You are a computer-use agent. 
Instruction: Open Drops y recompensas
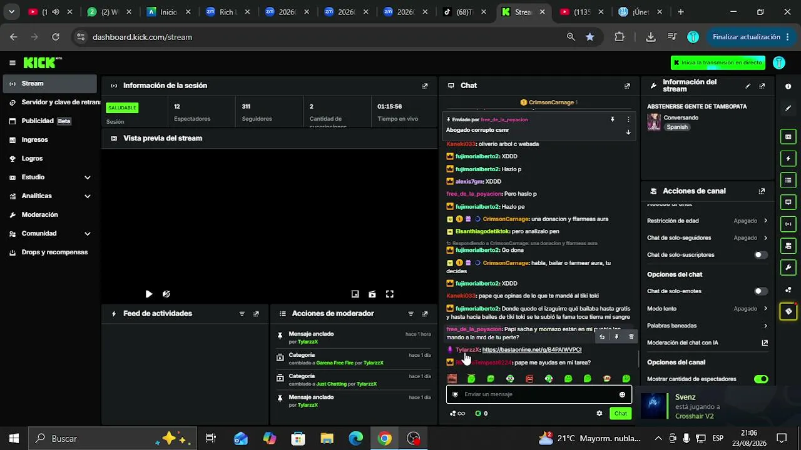pos(50,252)
